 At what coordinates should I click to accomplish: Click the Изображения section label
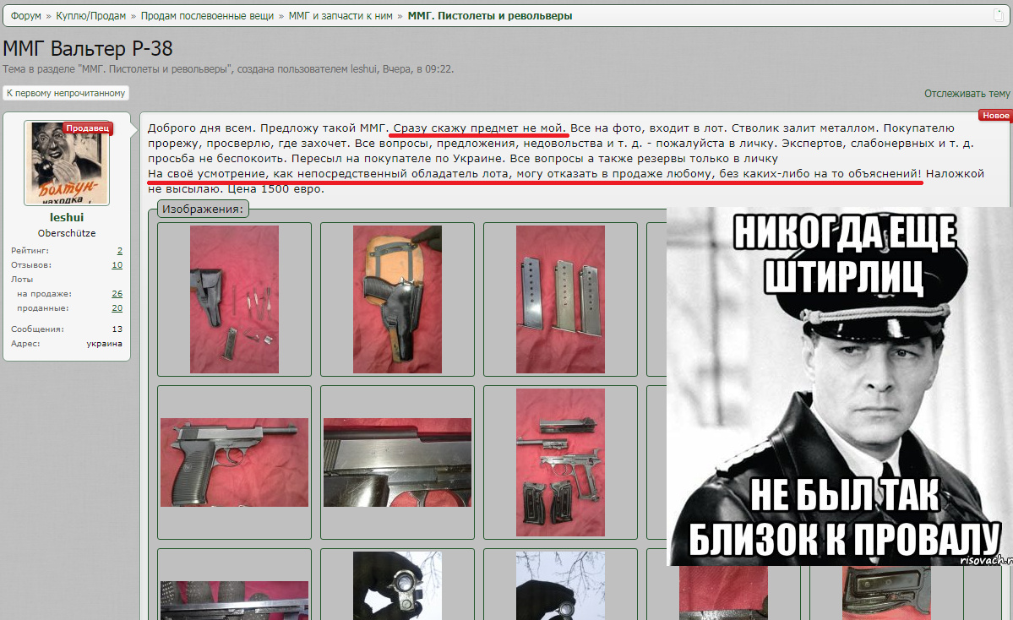coord(203,209)
